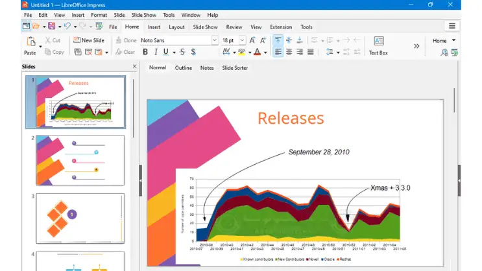482x271 pixels.
Task: Click the Copy button
Action: click(x=54, y=52)
